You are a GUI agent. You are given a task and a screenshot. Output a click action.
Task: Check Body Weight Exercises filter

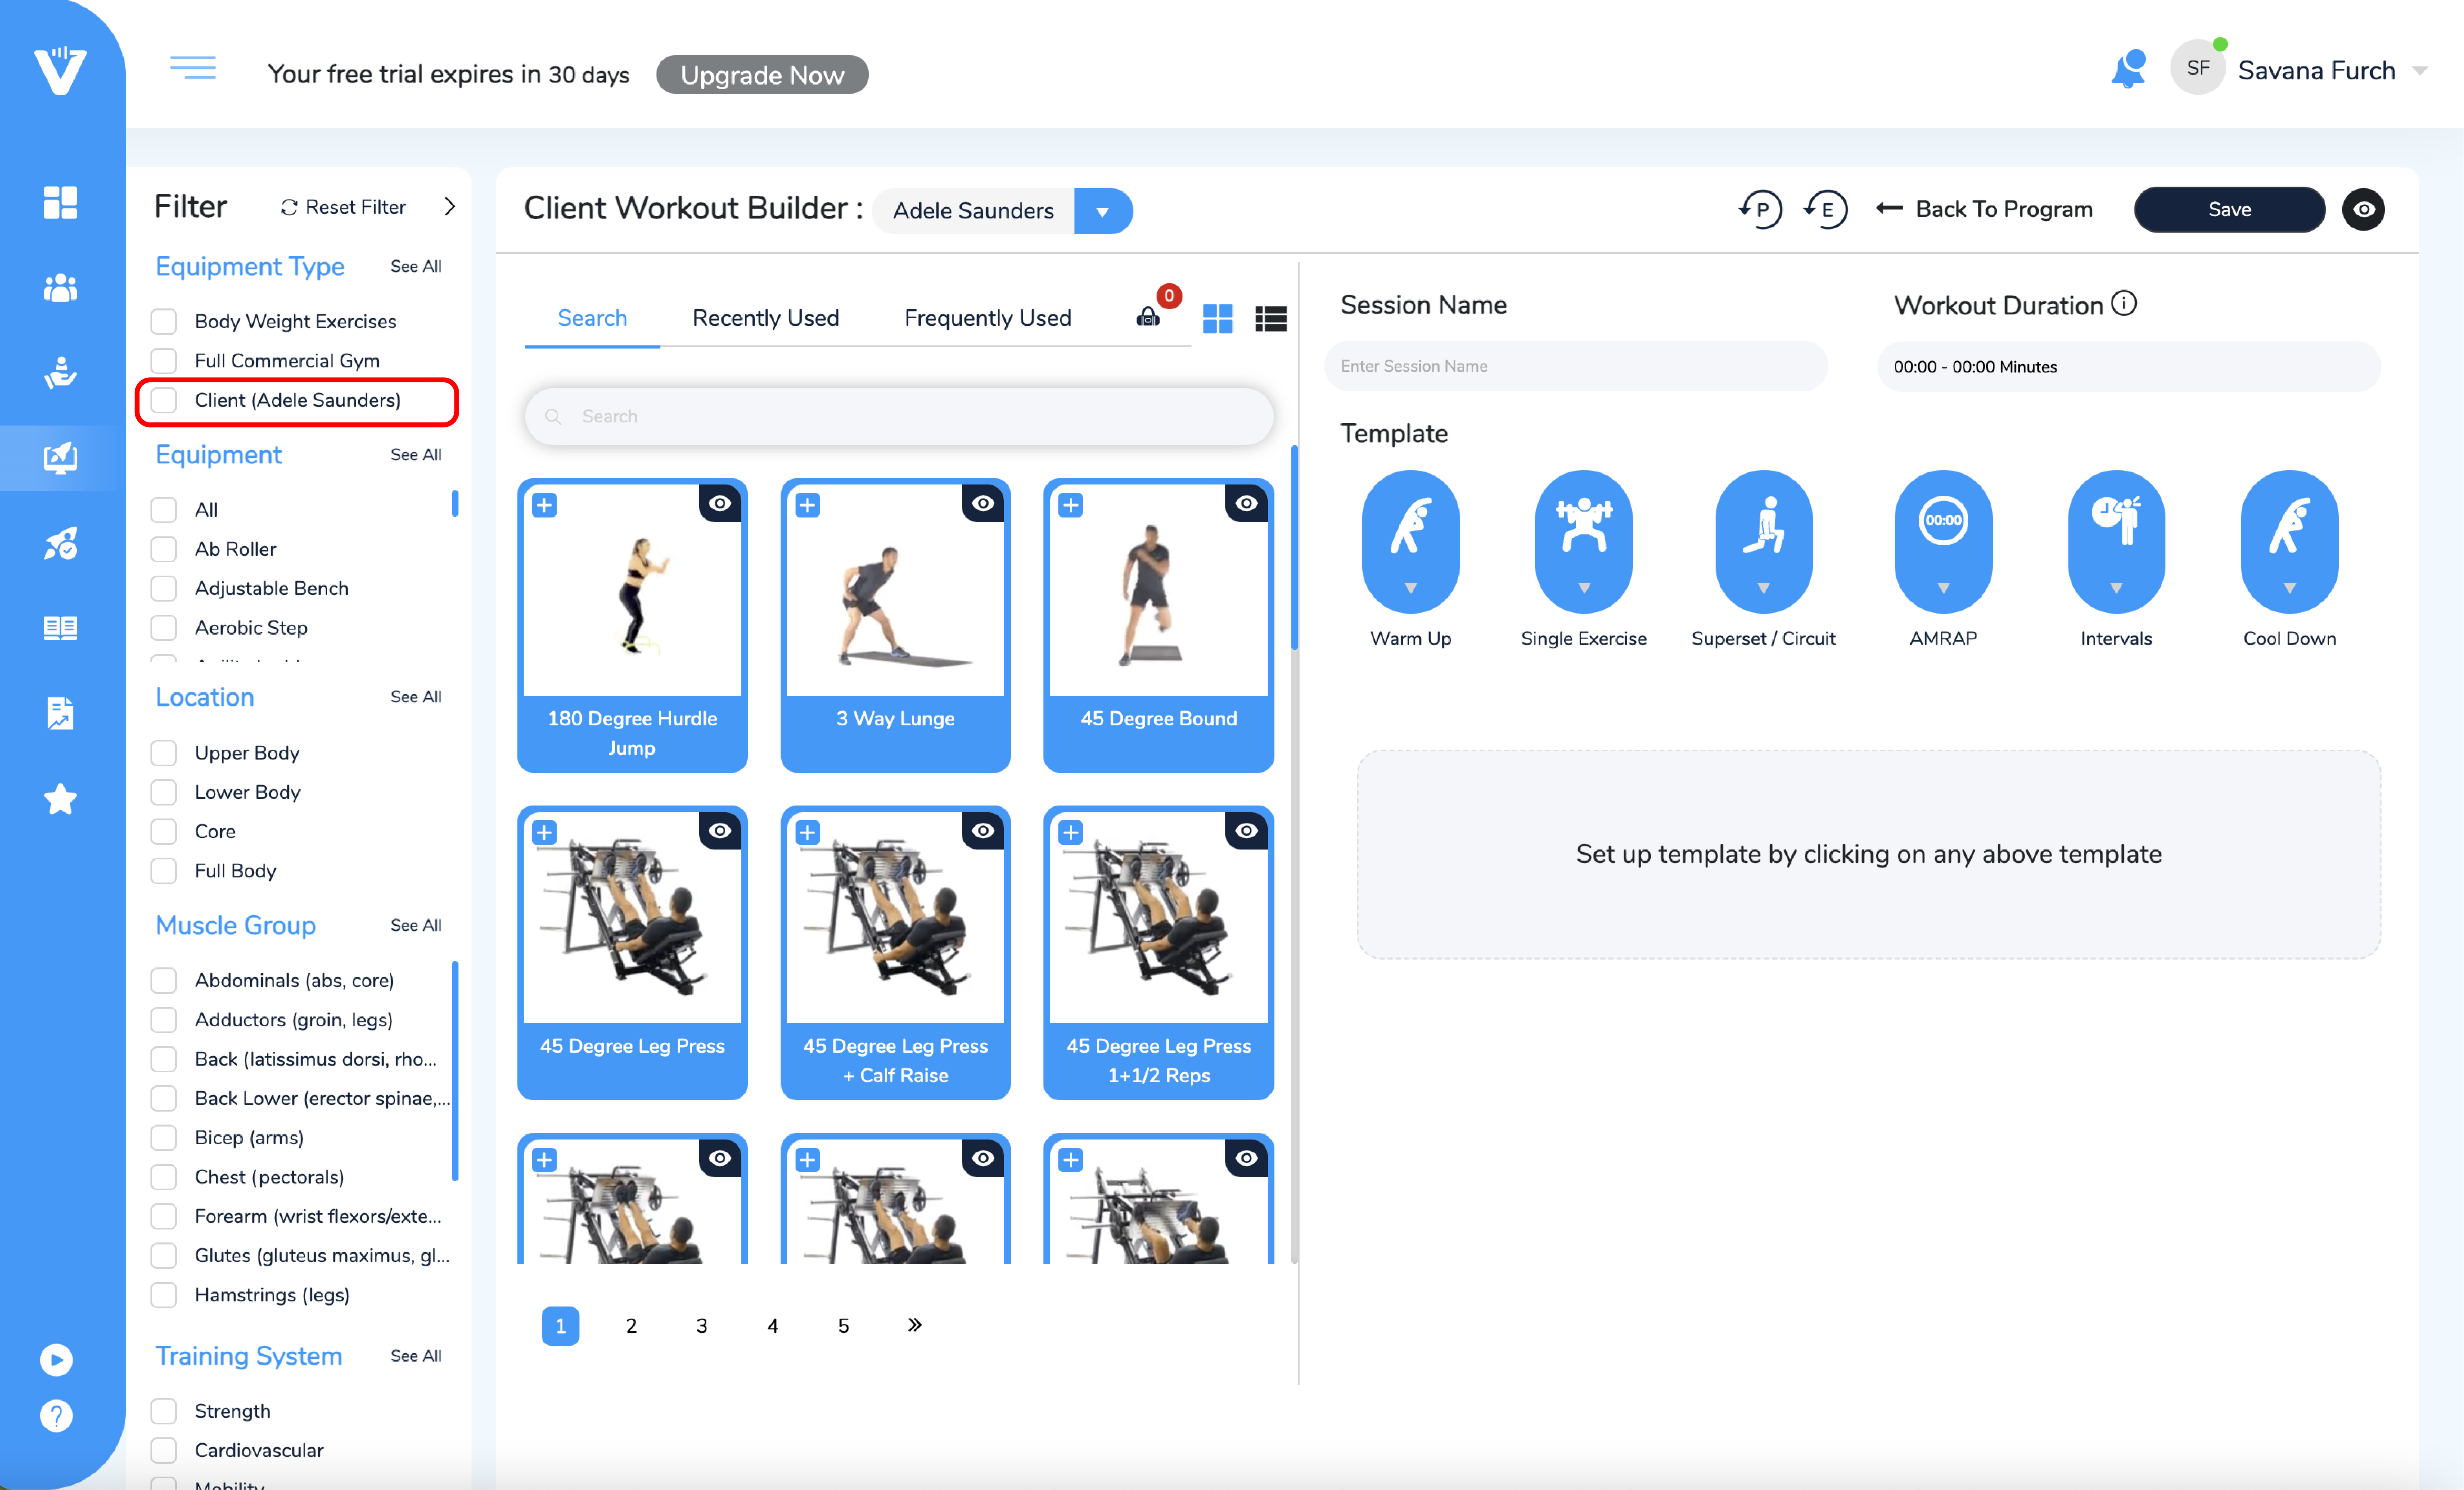(x=163, y=321)
